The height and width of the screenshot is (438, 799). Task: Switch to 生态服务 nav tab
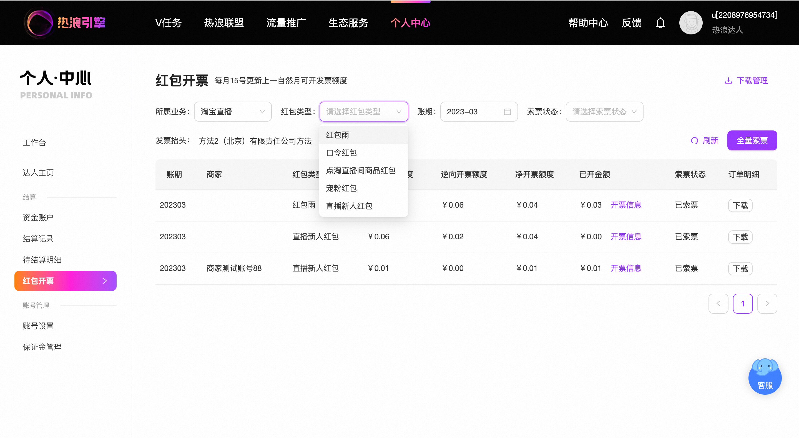(348, 23)
